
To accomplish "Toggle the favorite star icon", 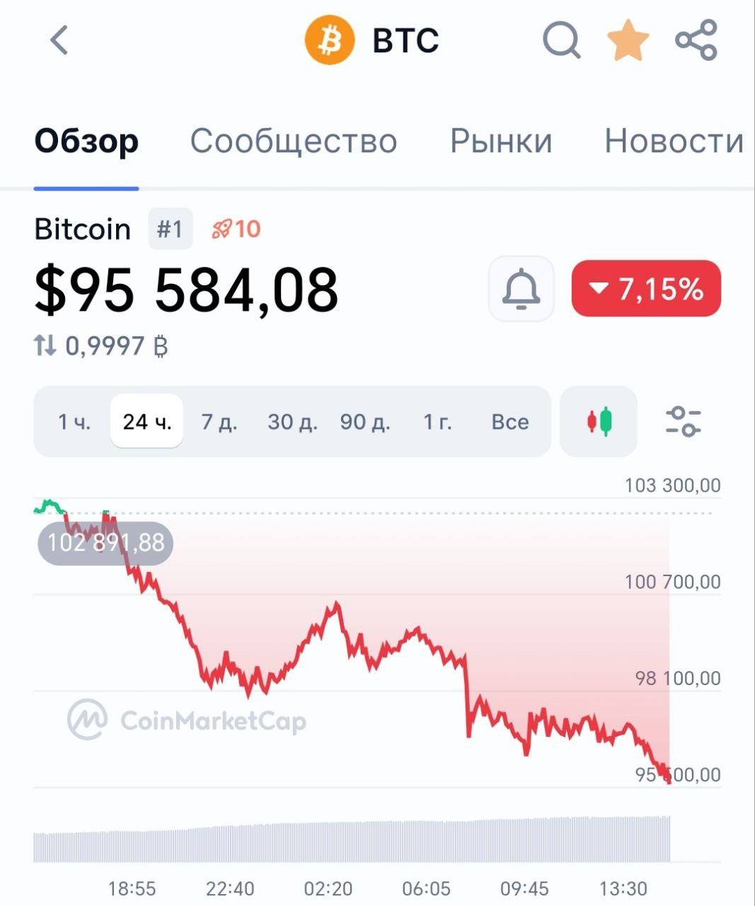I will tap(628, 40).
